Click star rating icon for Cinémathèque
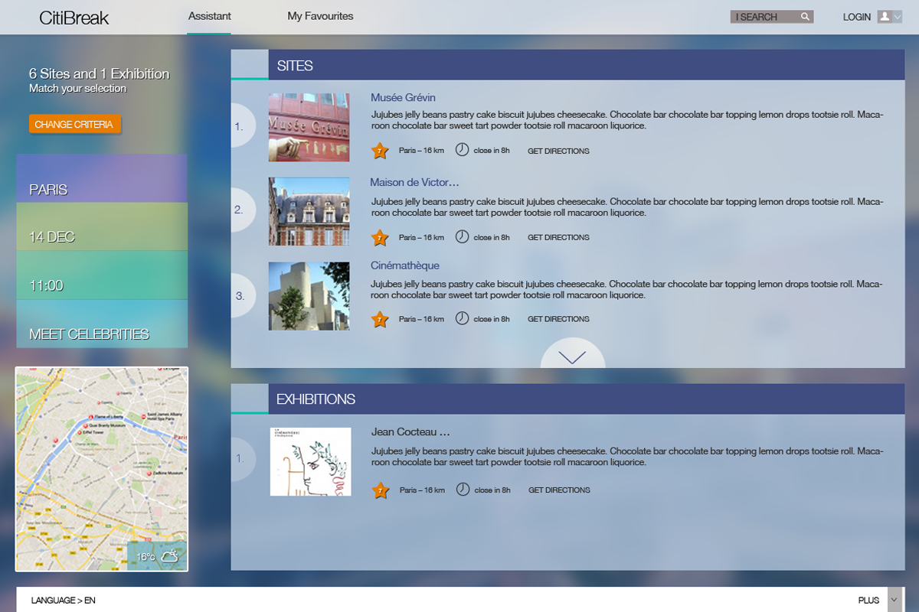The width and height of the screenshot is (919, 612). 380,319
